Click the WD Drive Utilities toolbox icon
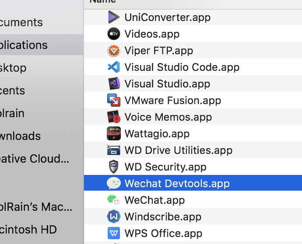302x244 pixels. [x=114, y=150]
